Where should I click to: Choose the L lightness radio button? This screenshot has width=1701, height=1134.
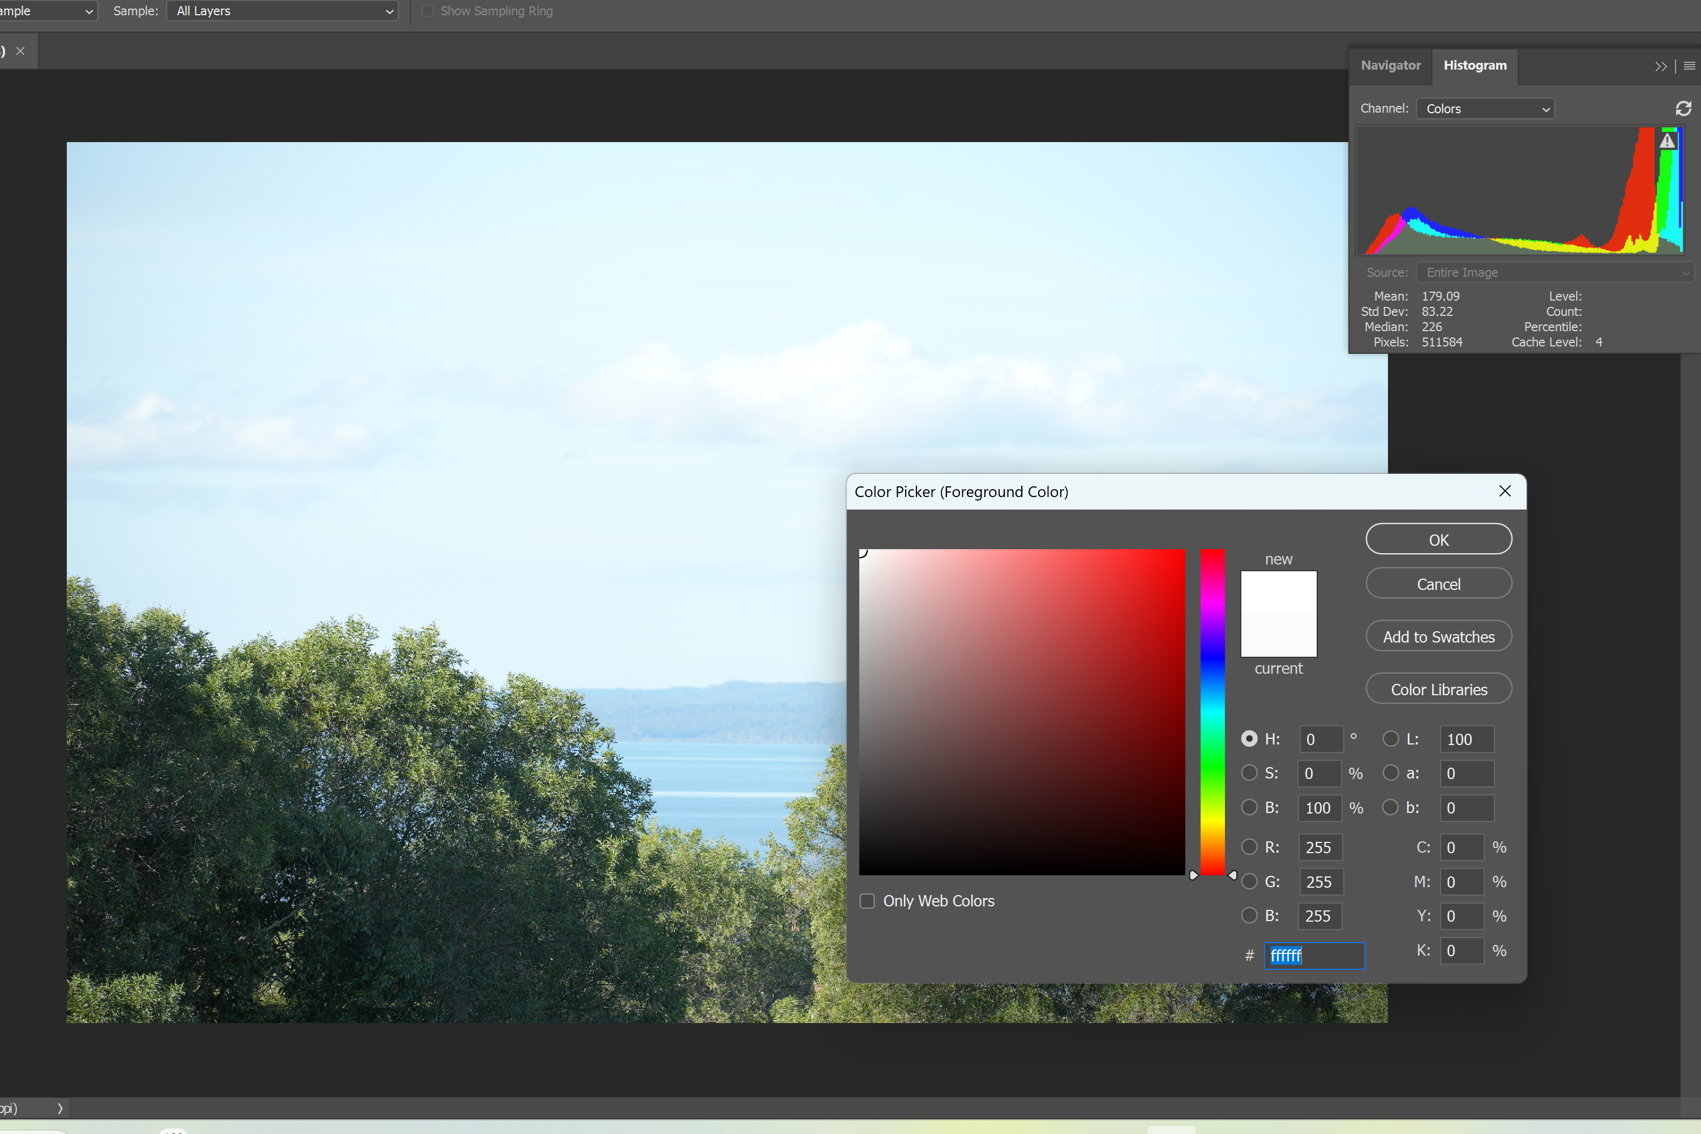[1390, 738]
